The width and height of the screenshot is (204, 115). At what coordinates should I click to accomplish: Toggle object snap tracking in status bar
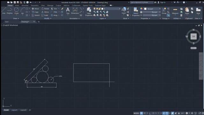click(x=164, y=113)
